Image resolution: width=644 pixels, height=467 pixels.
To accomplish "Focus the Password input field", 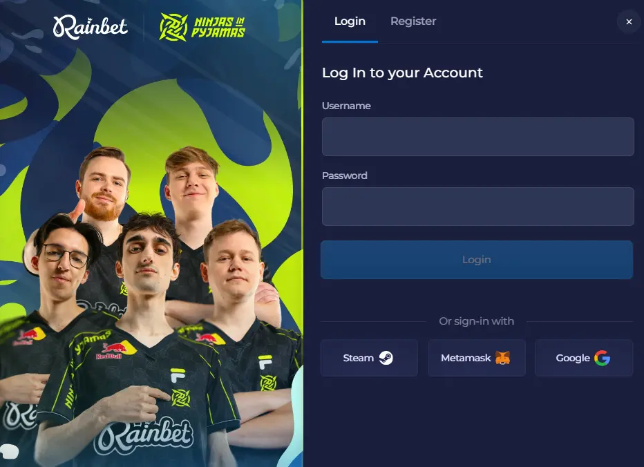I will 478,207.
